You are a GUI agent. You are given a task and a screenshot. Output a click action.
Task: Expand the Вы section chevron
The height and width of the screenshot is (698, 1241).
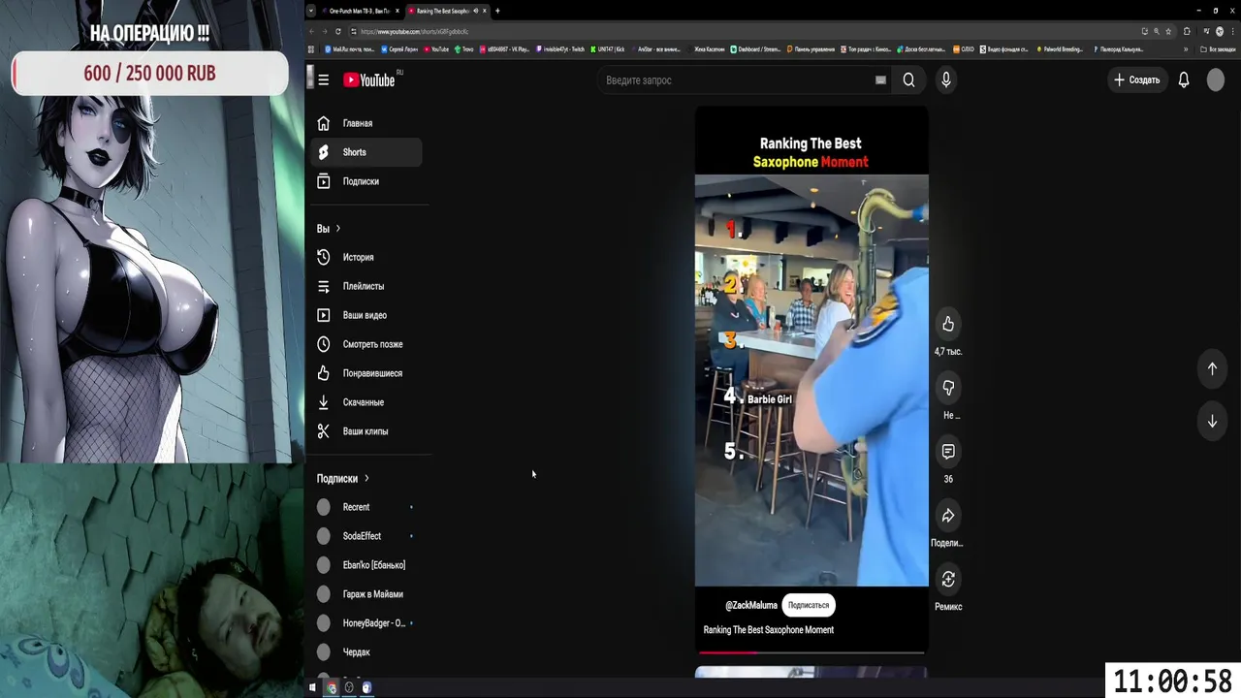click(x=337, y=229)
